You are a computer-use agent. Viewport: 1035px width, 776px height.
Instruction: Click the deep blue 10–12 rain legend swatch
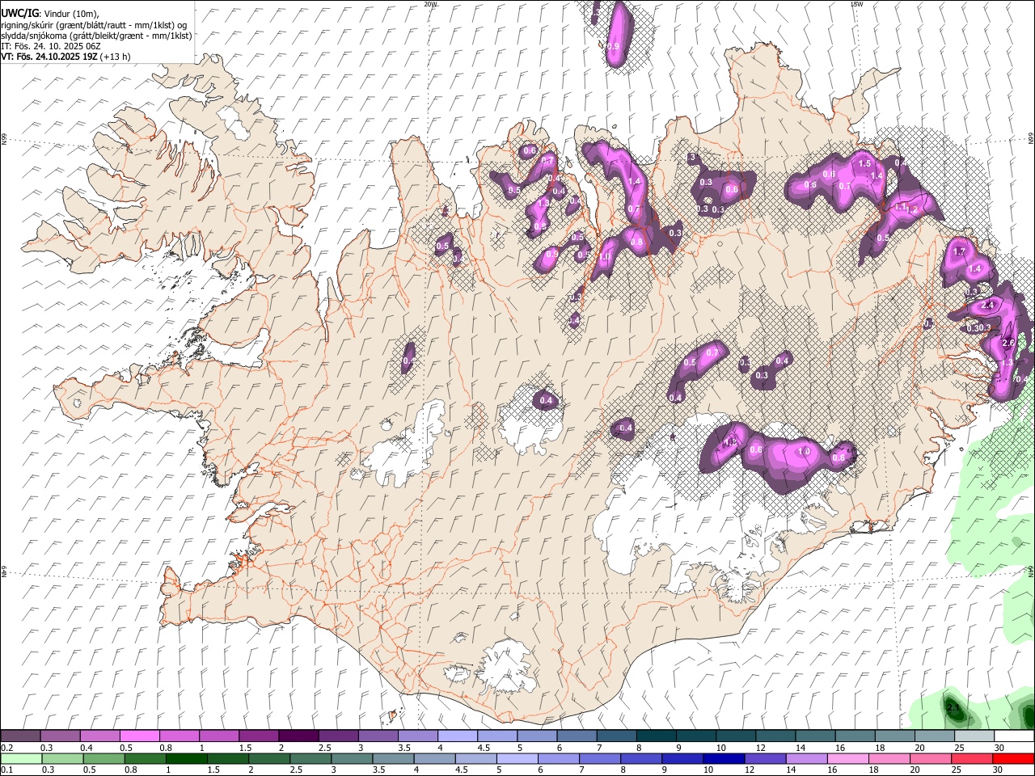724,758
